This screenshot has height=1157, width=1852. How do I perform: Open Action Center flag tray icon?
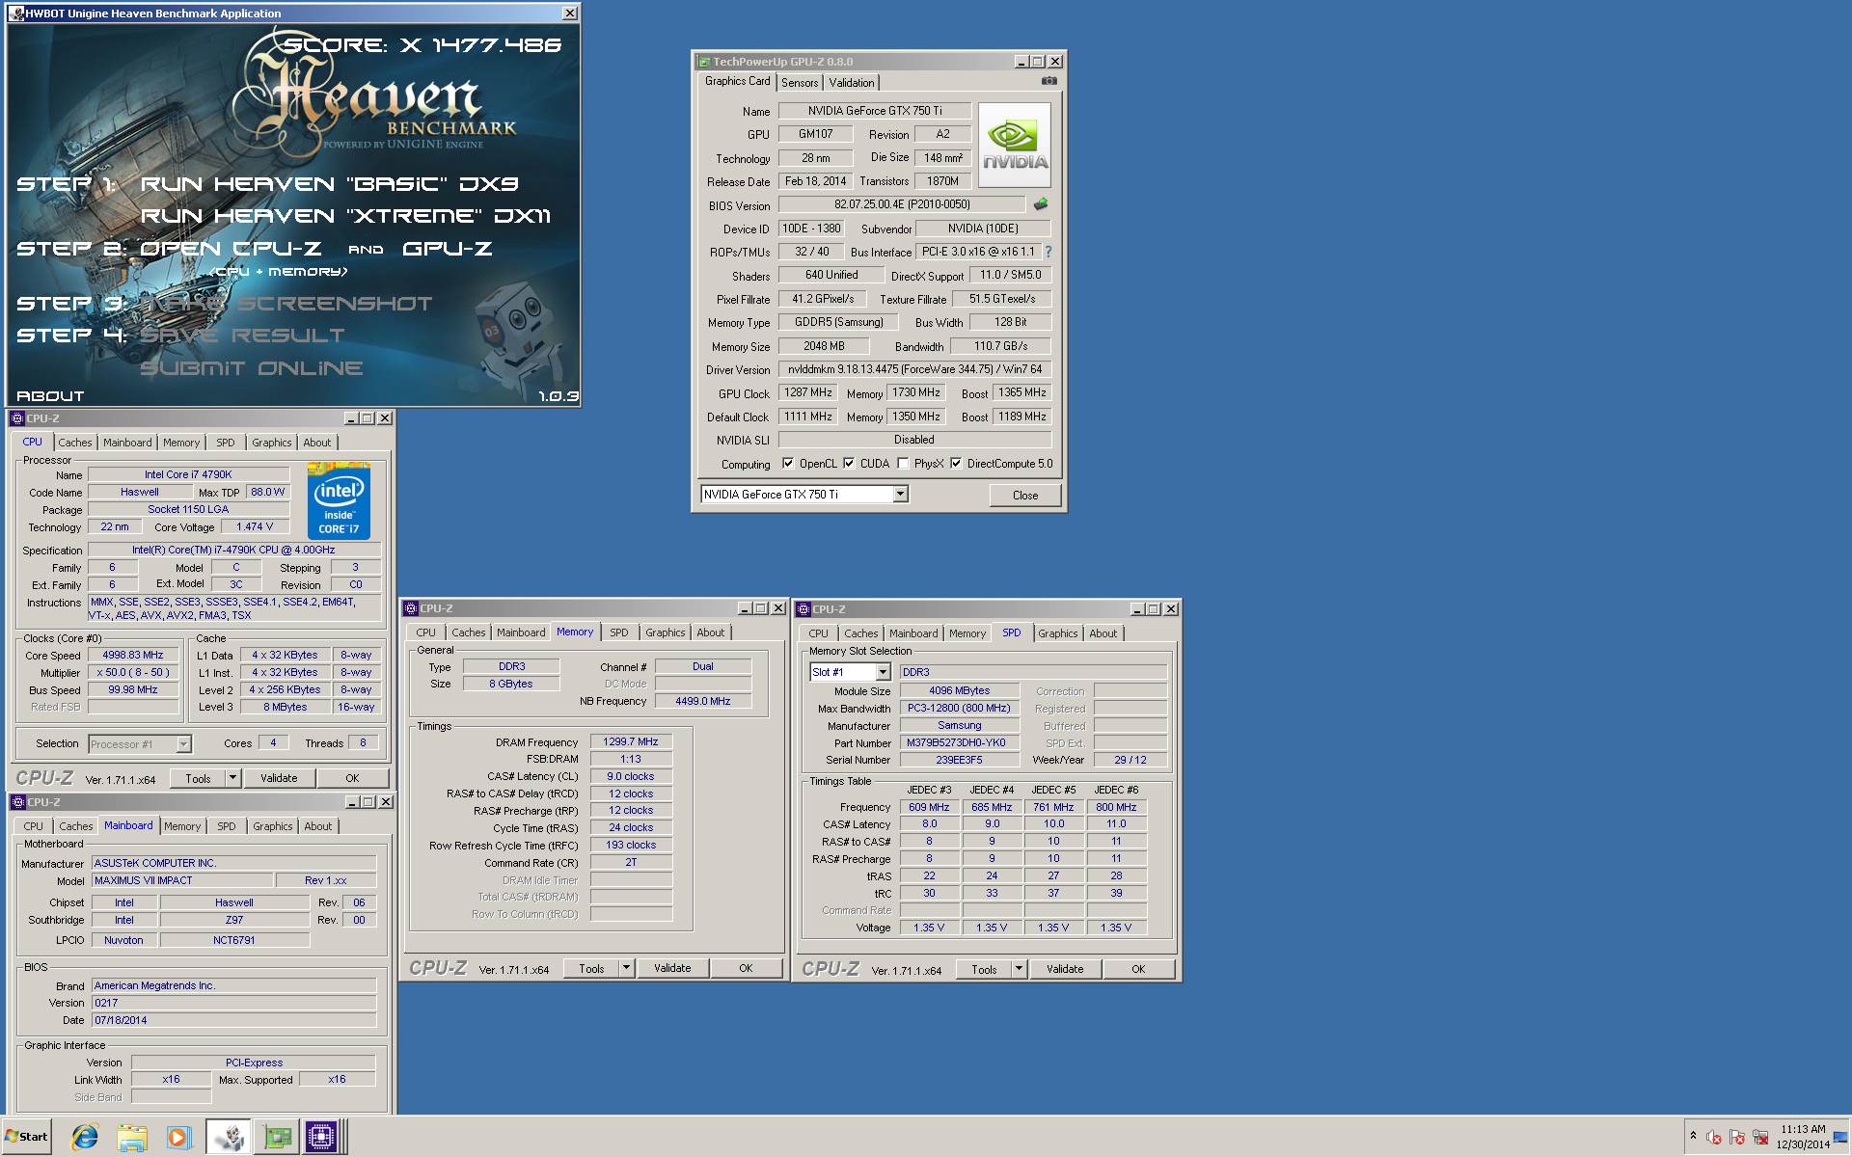(x=1737, y=1138)
